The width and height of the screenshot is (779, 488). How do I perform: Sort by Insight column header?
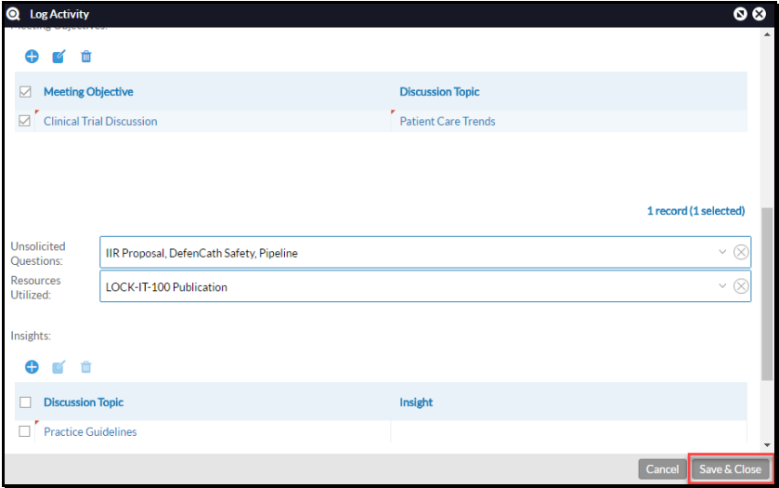(x=416, y=402)
